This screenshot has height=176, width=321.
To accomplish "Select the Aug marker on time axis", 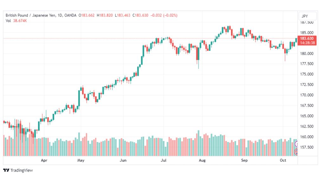I will pyautogui.click(x=202, y=160).
